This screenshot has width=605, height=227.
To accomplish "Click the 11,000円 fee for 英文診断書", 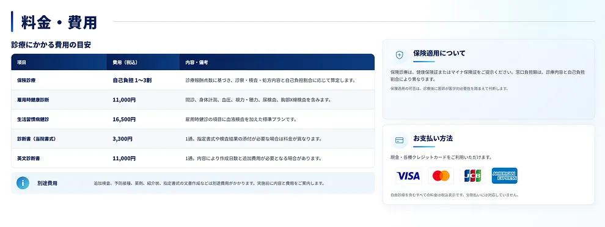I will coord(124,159).
